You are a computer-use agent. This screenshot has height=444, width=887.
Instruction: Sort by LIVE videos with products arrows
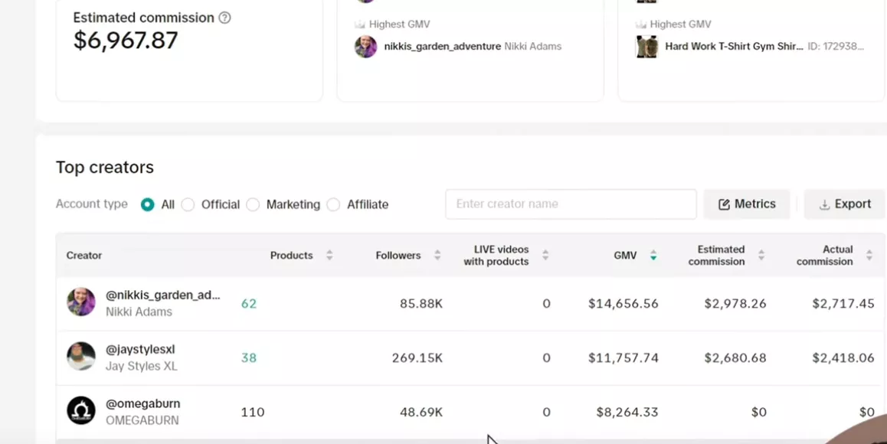click(x=545, y=255)
